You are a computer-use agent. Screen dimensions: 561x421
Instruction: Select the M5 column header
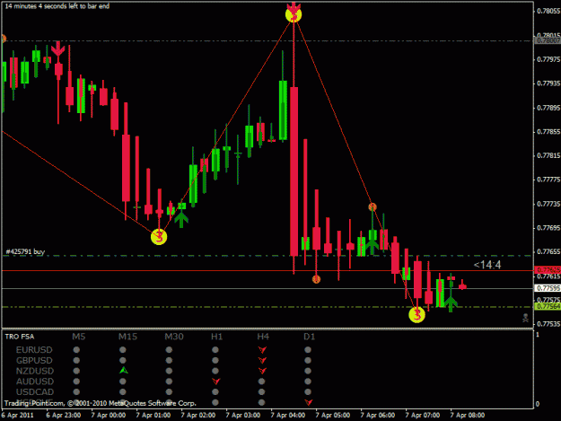[79, 337]
